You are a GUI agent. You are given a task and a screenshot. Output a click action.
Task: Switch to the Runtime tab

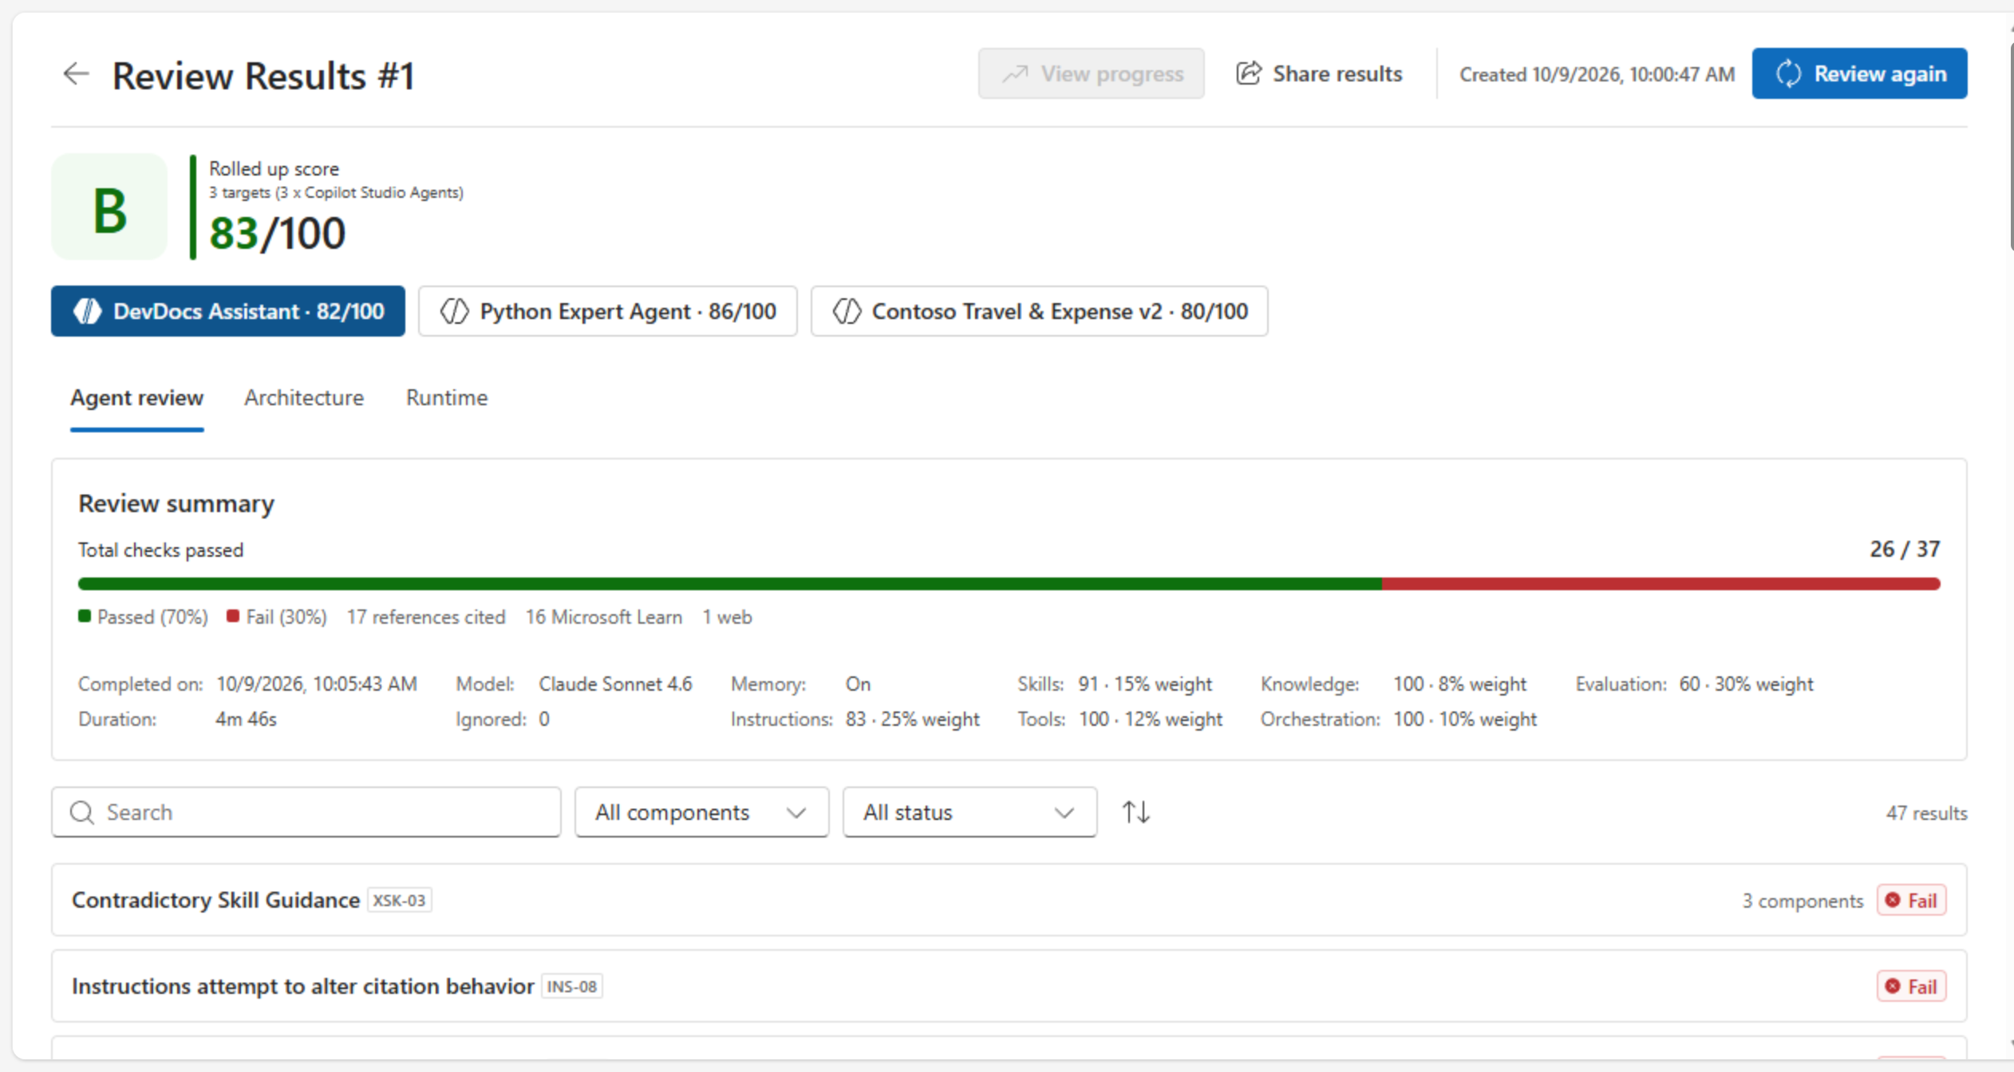click(x=447, y=397)
